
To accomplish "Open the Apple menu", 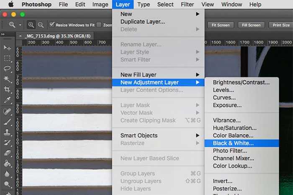I will coord(11,4).
